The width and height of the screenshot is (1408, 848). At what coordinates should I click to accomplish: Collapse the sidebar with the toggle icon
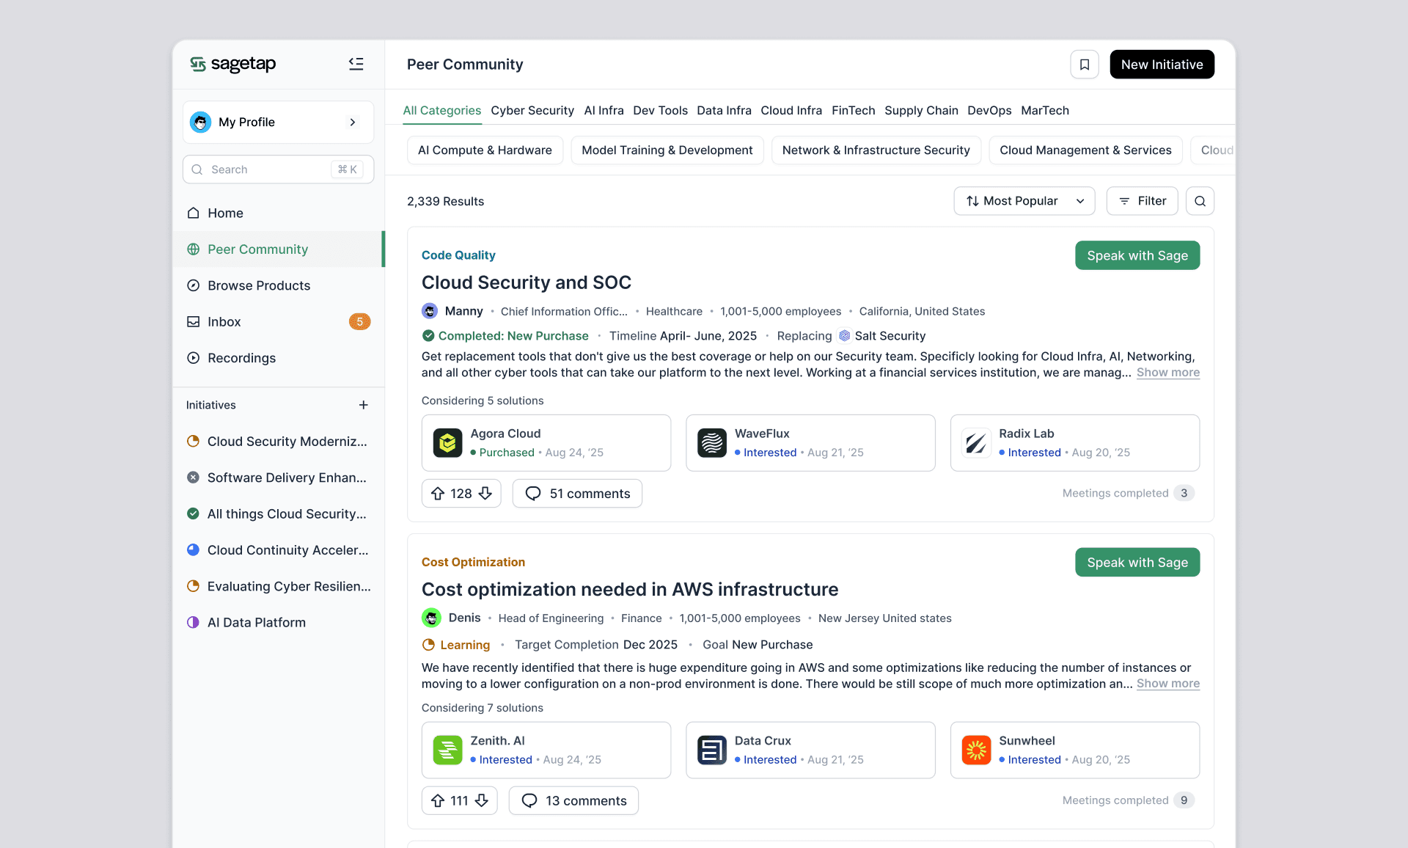(x=356, y=64)
